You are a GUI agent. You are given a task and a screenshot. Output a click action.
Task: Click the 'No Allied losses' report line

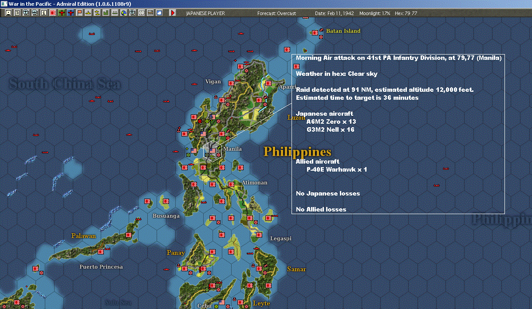tap(321, 209)
